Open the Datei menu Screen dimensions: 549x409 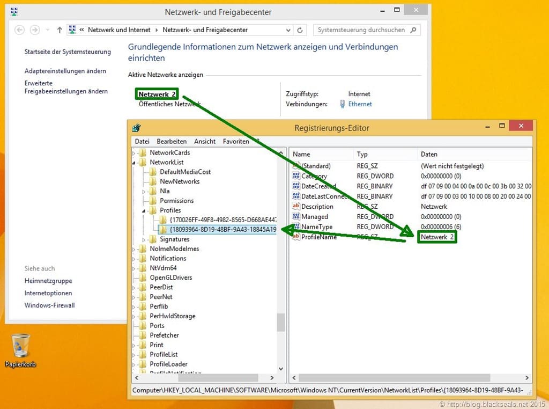pos(142,141)
